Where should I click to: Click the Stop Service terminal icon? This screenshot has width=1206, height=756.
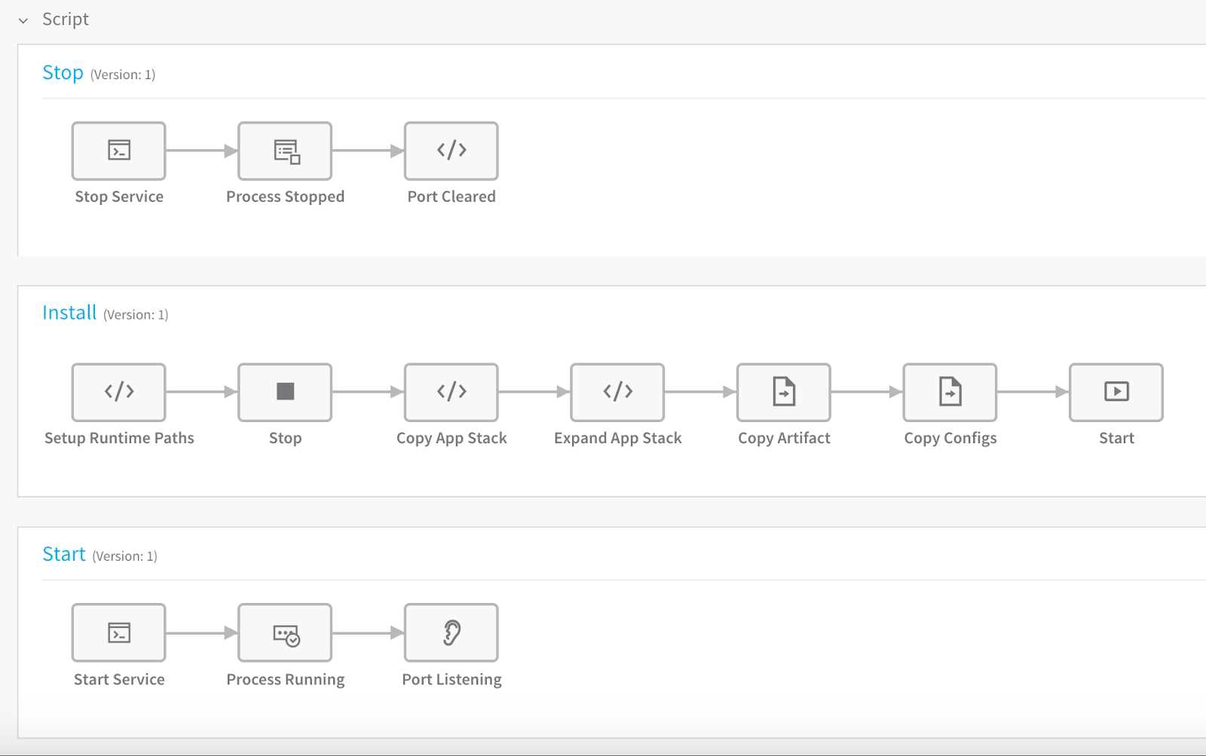(119, 151)
